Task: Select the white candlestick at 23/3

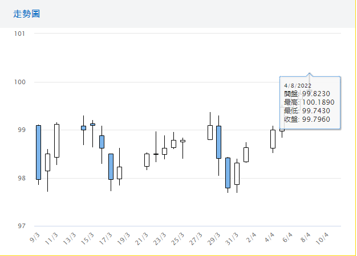Action: (164, 151)
